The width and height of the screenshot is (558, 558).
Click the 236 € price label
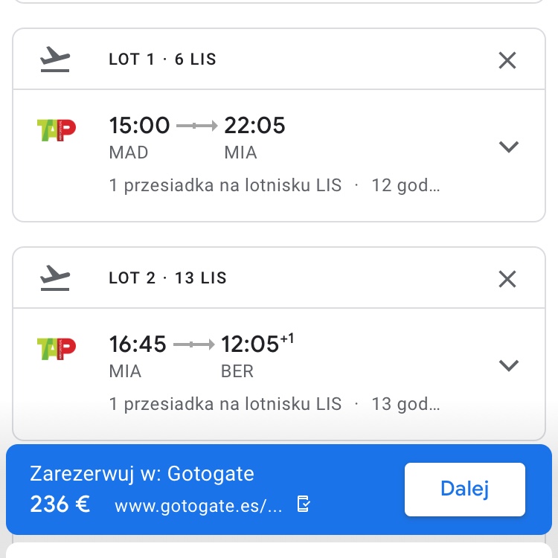[60, 504]
